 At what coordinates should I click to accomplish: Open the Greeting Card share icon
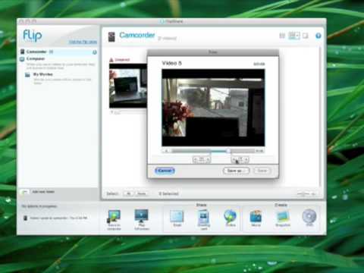pos(203,216)
